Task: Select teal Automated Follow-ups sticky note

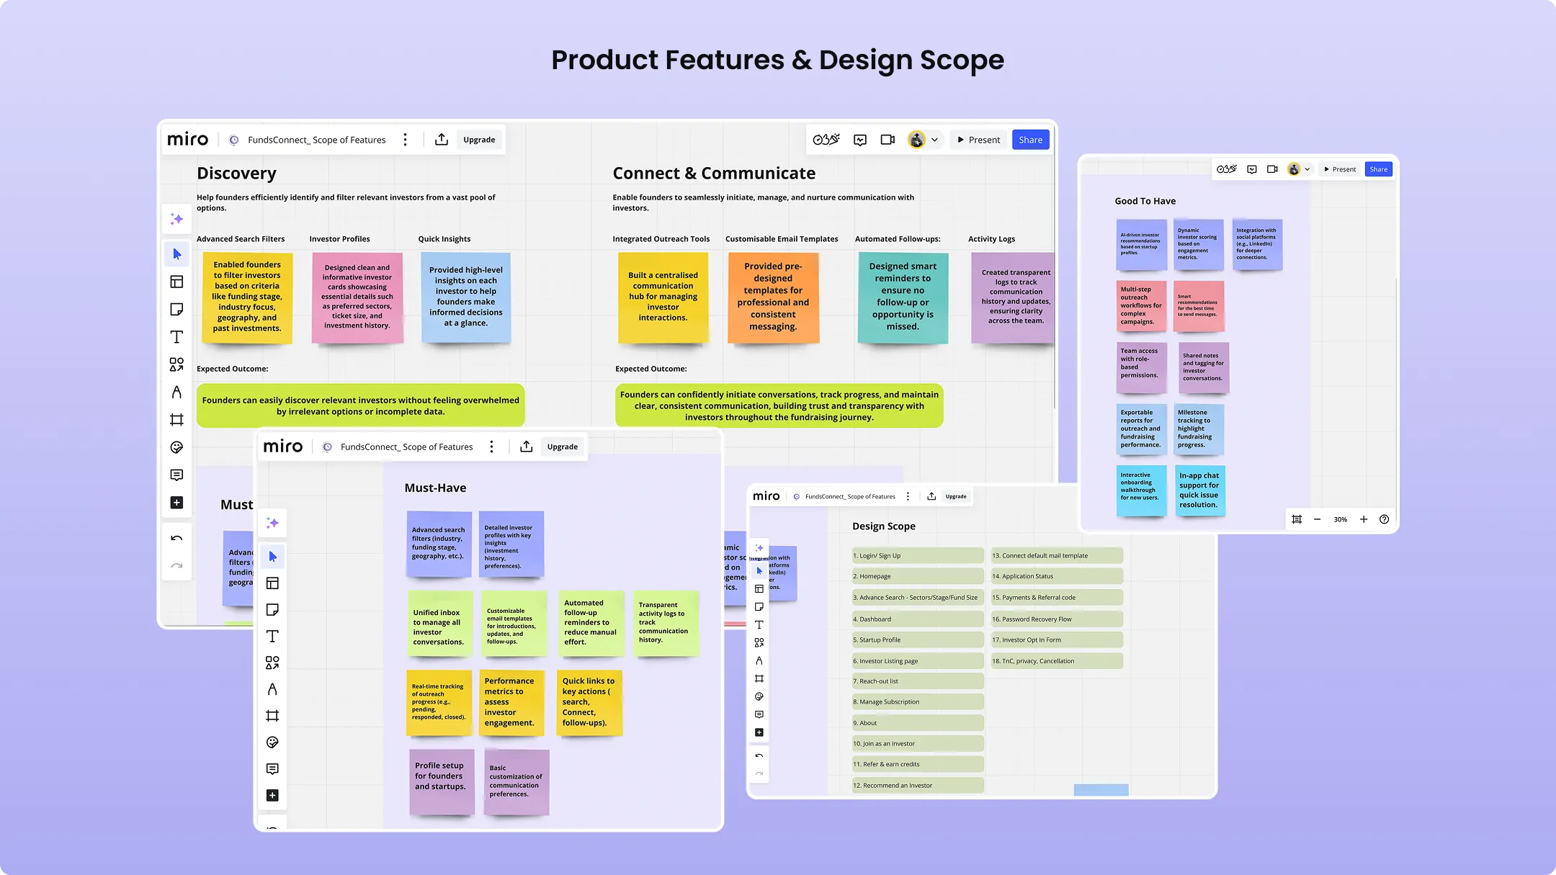Action: (903, 297)
